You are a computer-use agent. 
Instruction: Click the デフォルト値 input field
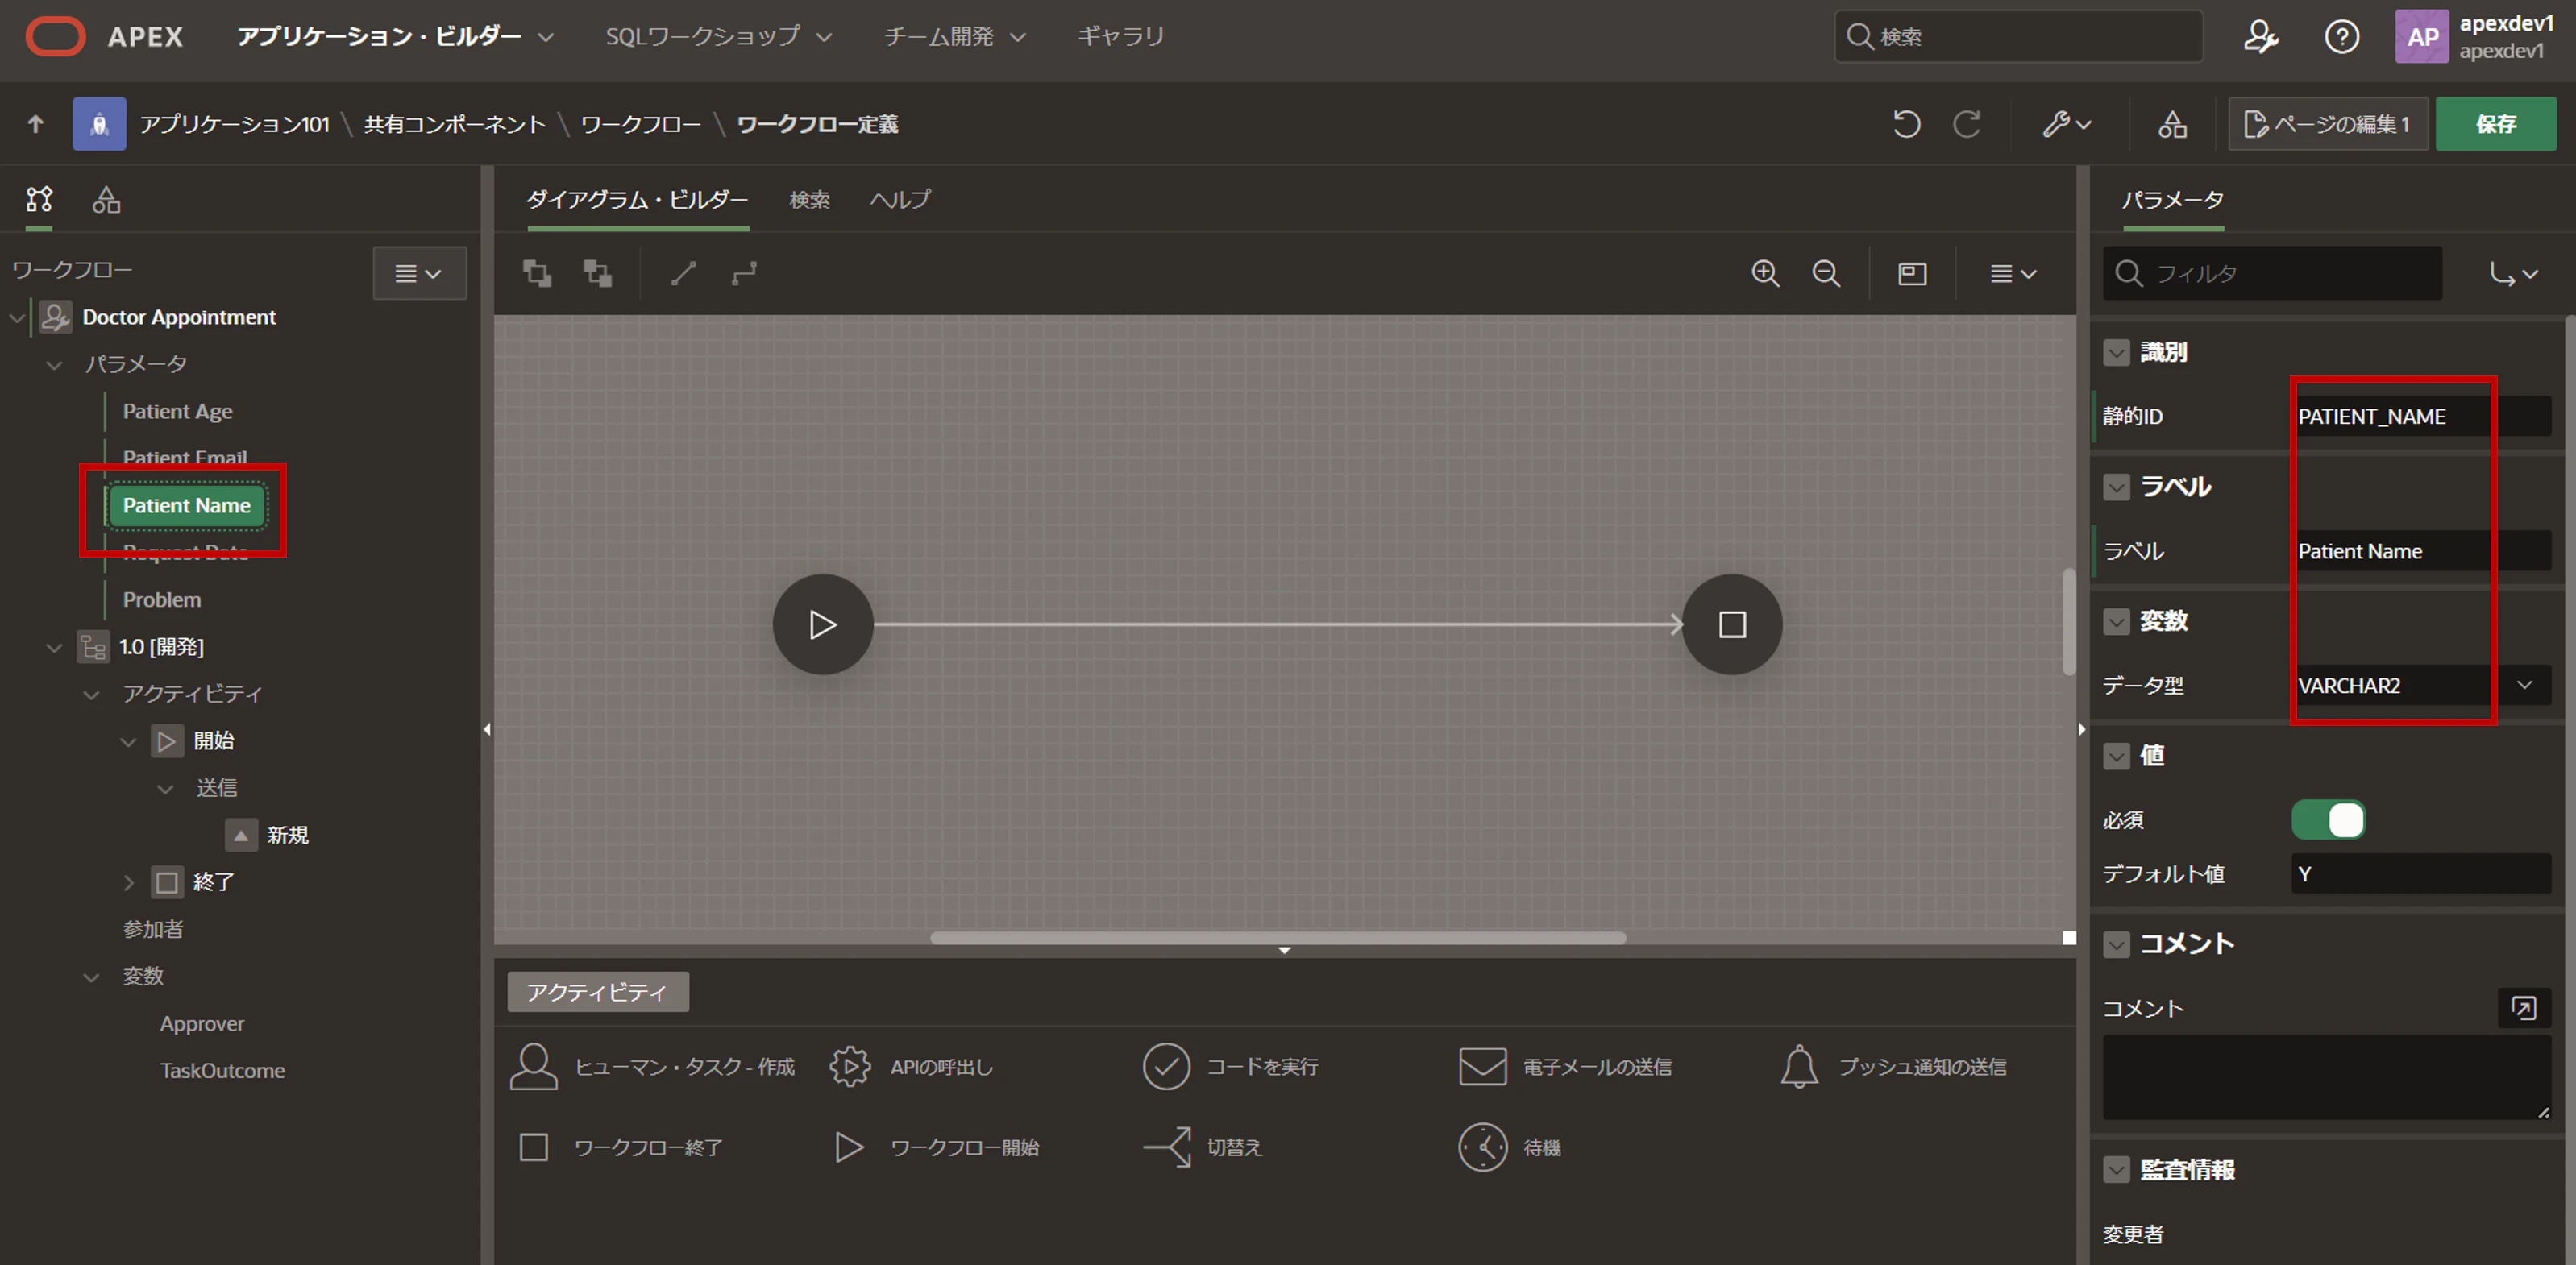2420,874
